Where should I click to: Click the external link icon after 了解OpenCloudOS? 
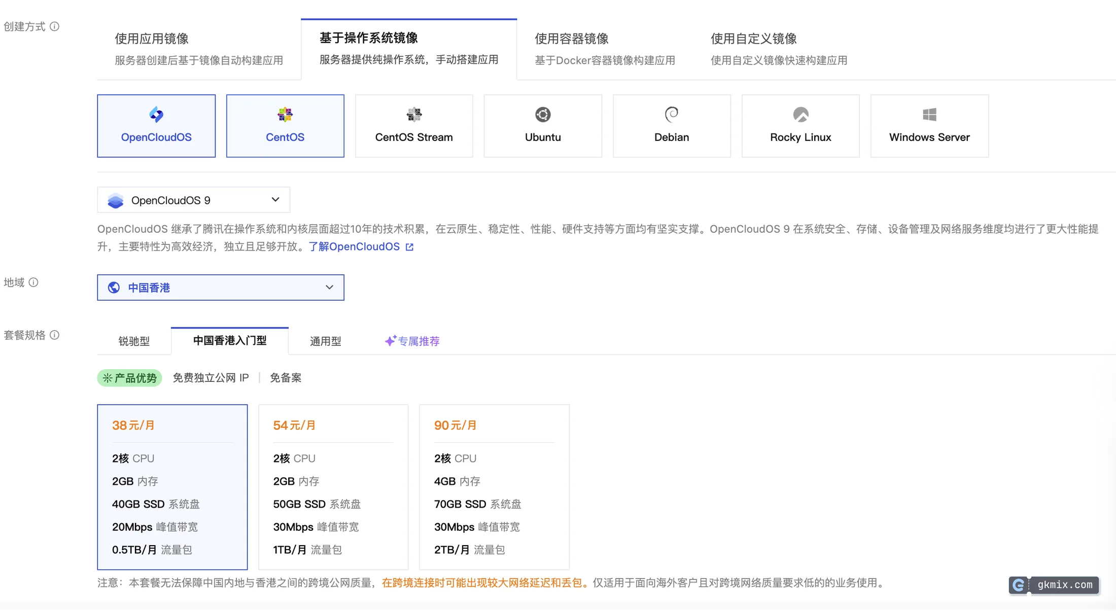[409, 247]
